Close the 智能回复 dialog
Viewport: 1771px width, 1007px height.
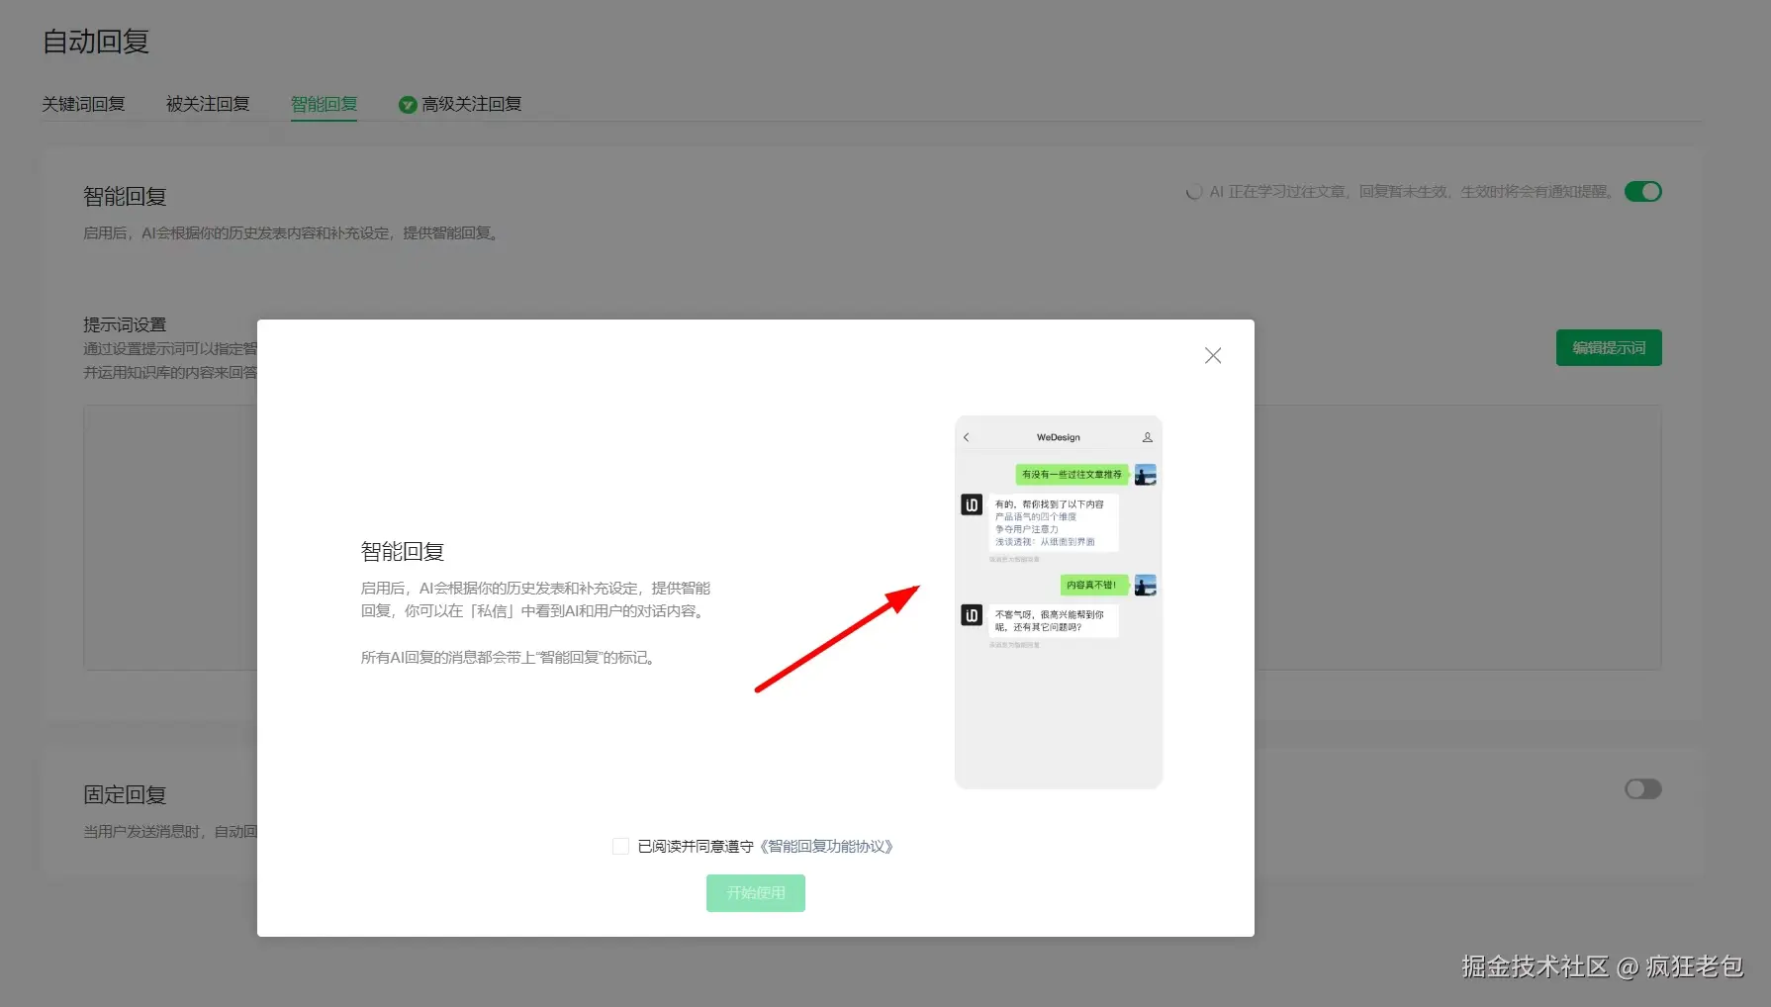coord(1213,355)
